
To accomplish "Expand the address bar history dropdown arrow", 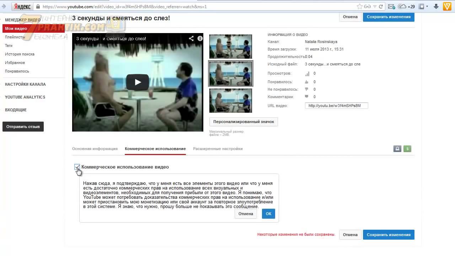I will pos(375,6).
